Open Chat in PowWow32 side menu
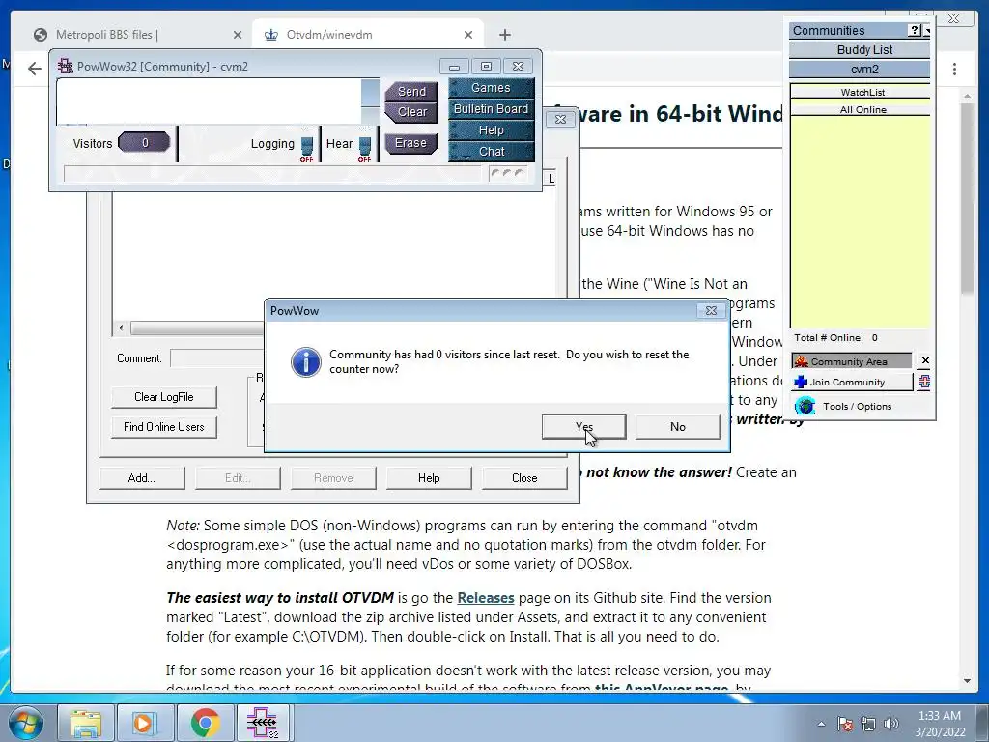The height and width of the screenshot is (742, 989). tap(491, 152)
